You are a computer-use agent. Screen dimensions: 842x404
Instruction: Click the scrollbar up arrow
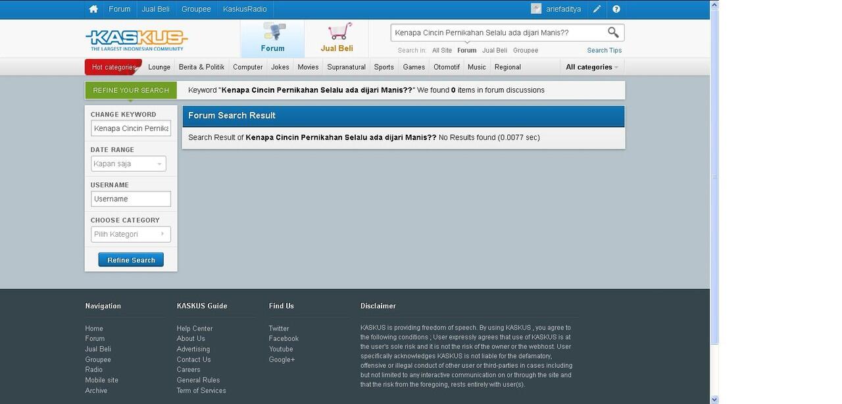coord(714,5)
